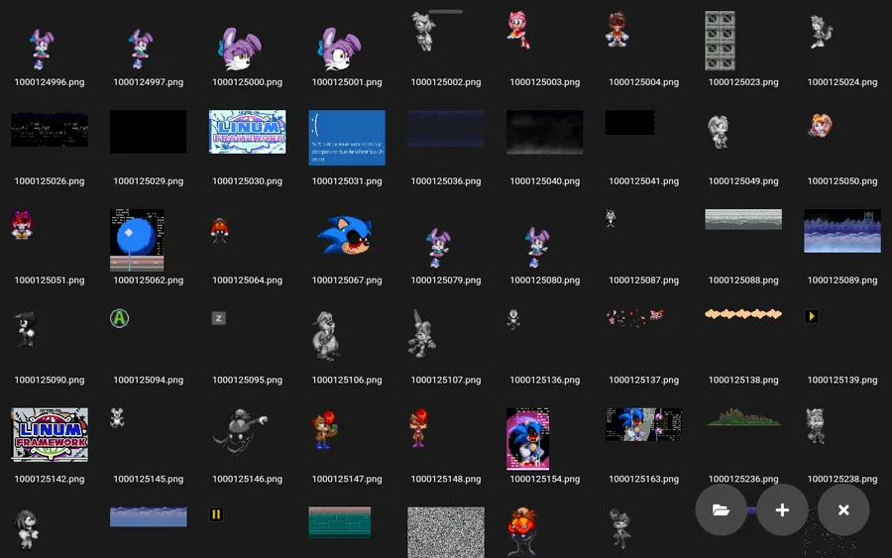The width and height of the screenshot is (892, 558).
Task: Select sprite image 1000125004.png
Action: tap(617, 29)
